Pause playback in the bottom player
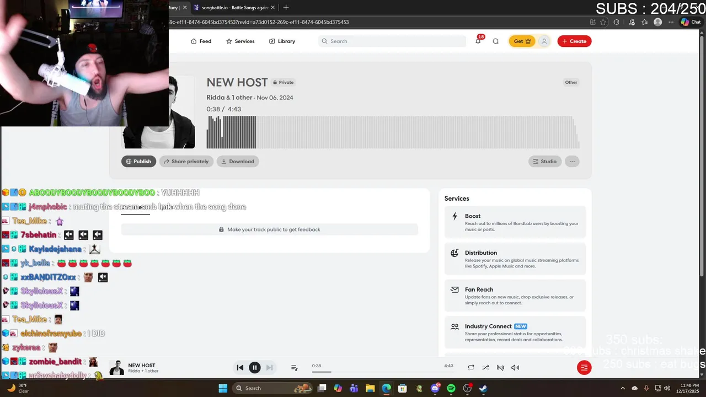 point(255,368)
